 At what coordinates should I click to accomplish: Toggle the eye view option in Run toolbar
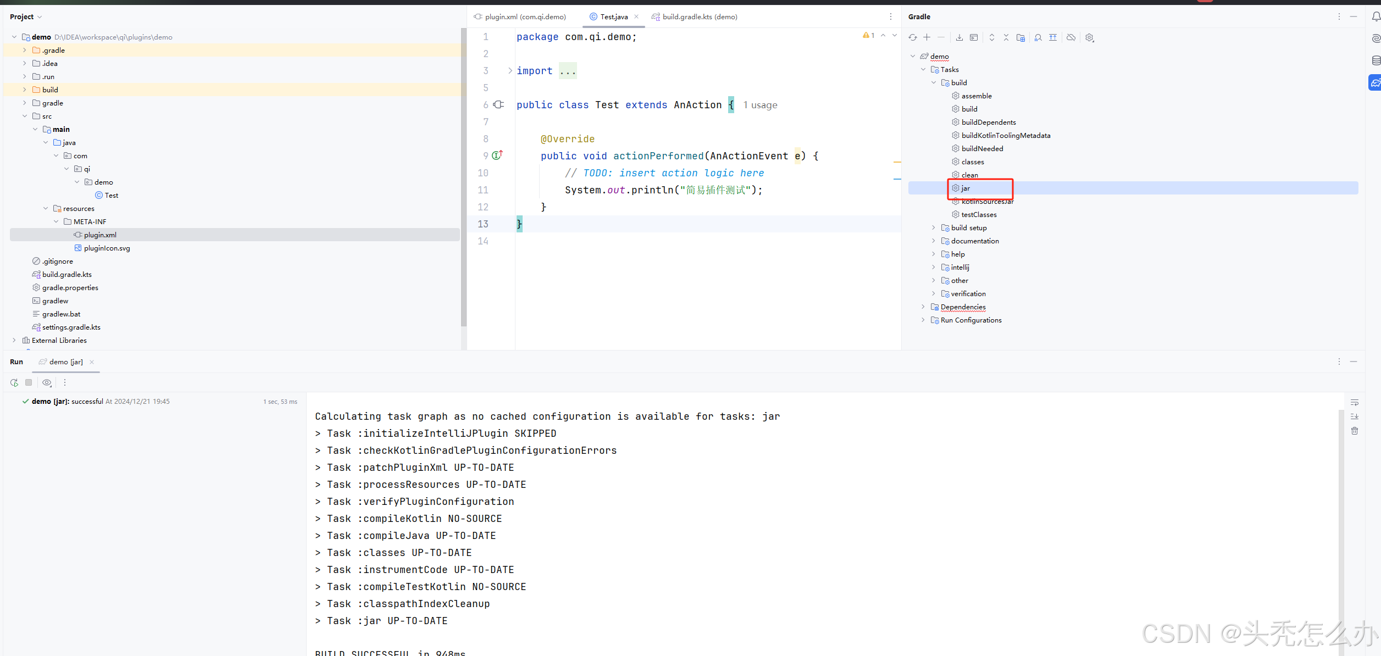(x=47, y=382)
